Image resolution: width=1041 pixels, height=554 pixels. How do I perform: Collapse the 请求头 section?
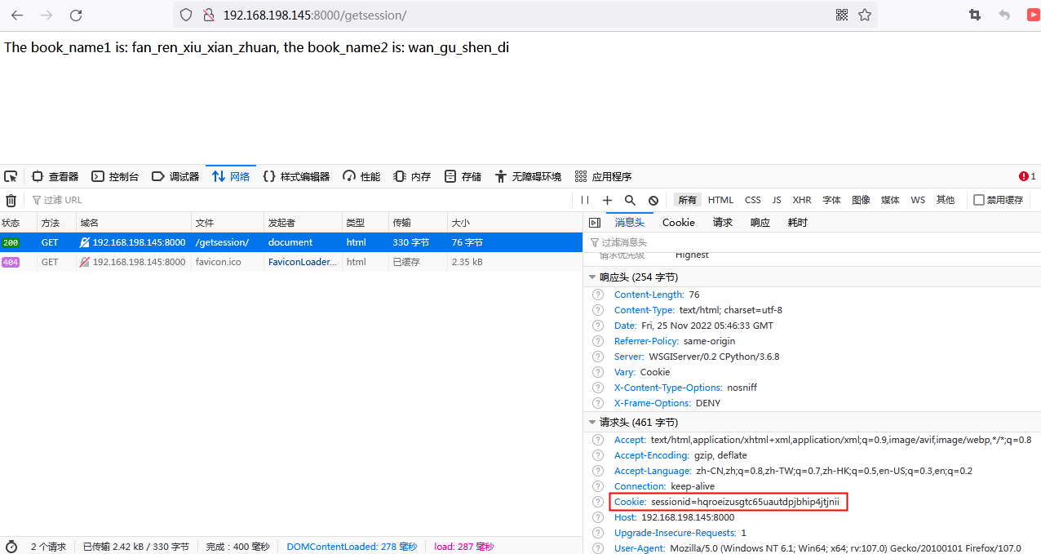pos(593,423)
